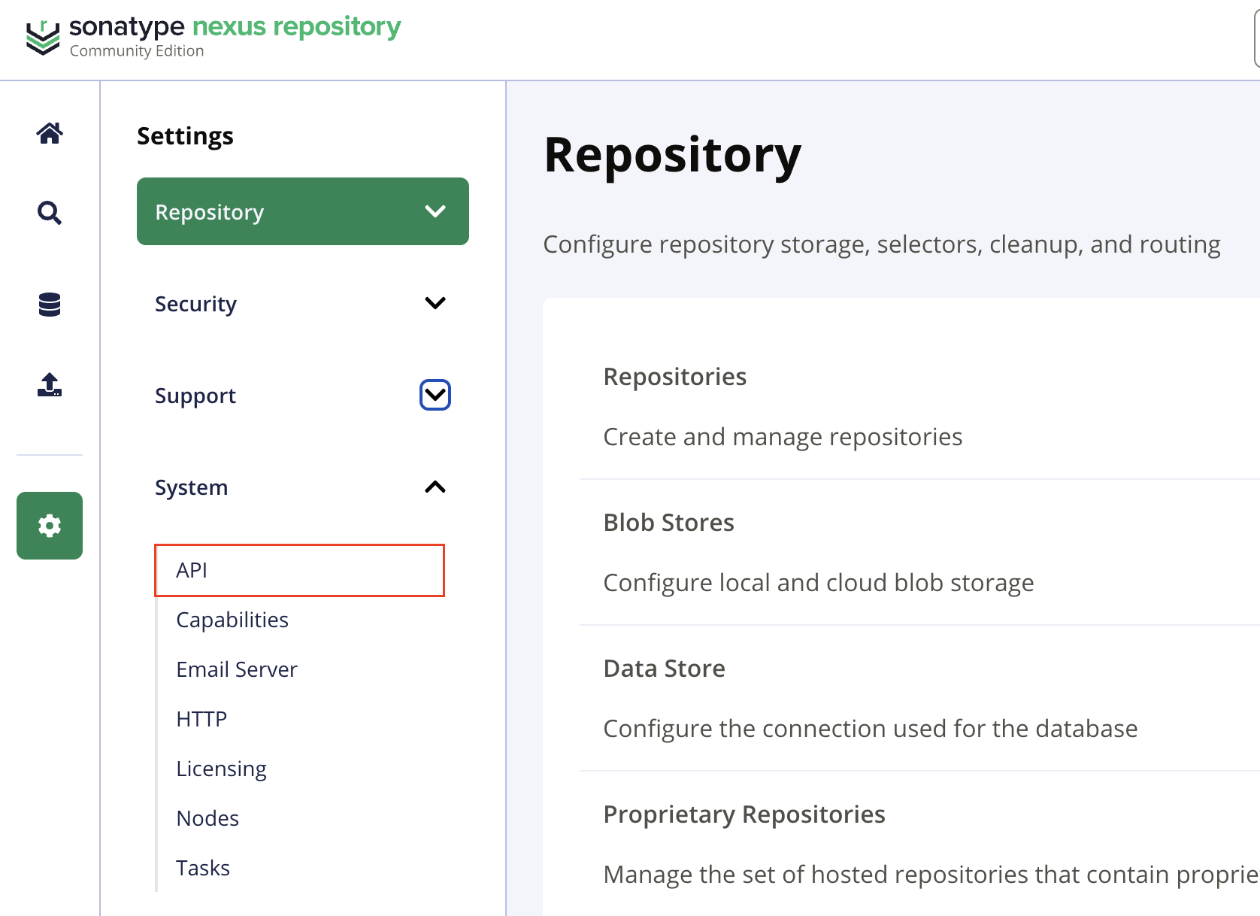Click the Sonatype Nexus logo icon
This screenshot has height=916, width=1260.
pyautogui.click(x=43, y=38)
